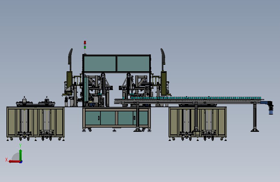The height and width of the screenshot is (182, 280).
Task: Select the upper left glass panel of the center enclosure
Action: point(100,64)
